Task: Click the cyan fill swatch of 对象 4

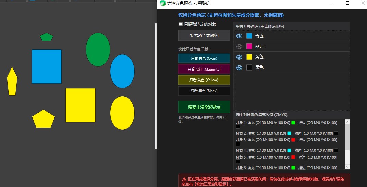Action: click(289, 150)
